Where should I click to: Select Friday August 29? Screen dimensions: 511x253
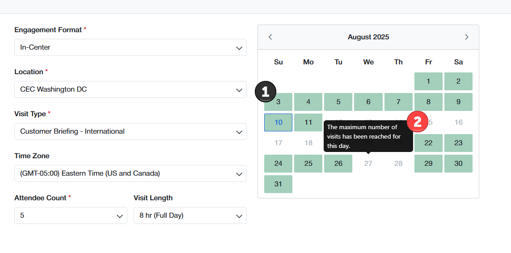click(428, 164)
